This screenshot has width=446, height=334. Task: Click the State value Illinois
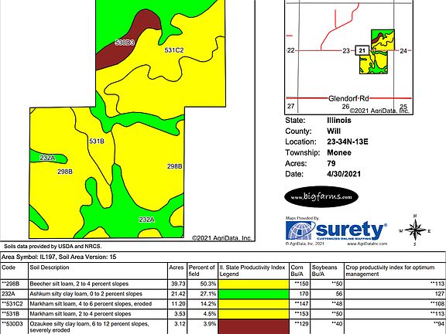tap(339, 120)
